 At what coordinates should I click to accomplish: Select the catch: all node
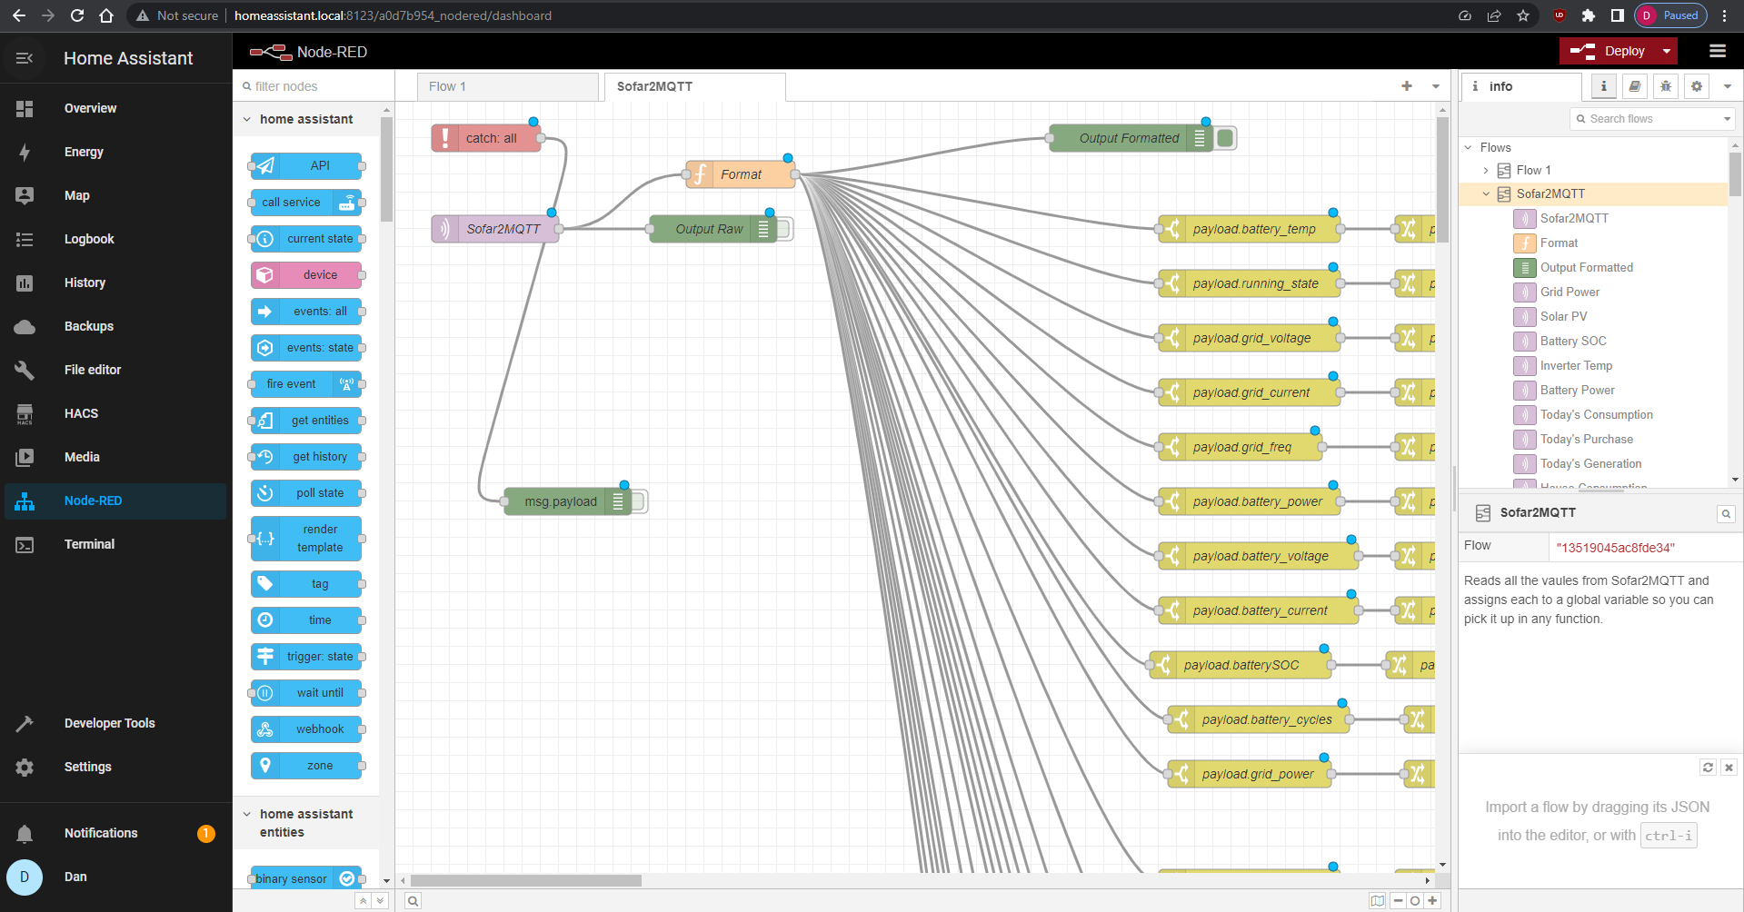[486, 138]
